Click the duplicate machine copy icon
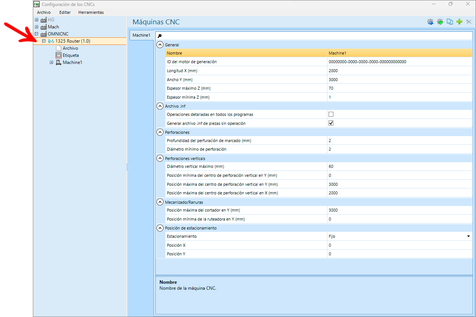 450,22
